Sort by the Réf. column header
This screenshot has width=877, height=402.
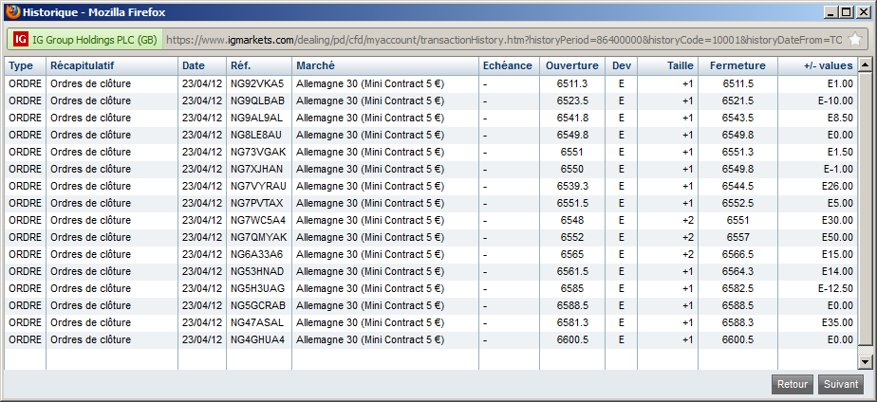point(259,65)
